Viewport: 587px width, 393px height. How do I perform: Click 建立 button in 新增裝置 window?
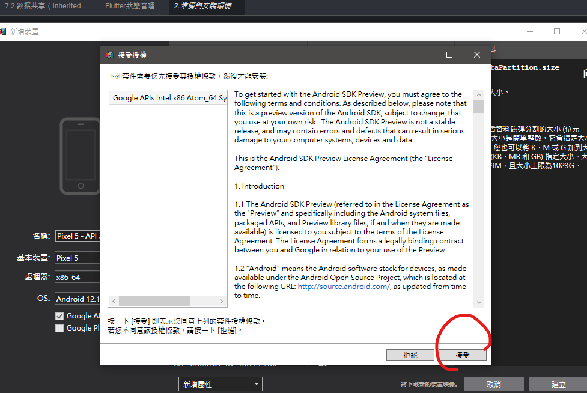(x=558, y=385)
